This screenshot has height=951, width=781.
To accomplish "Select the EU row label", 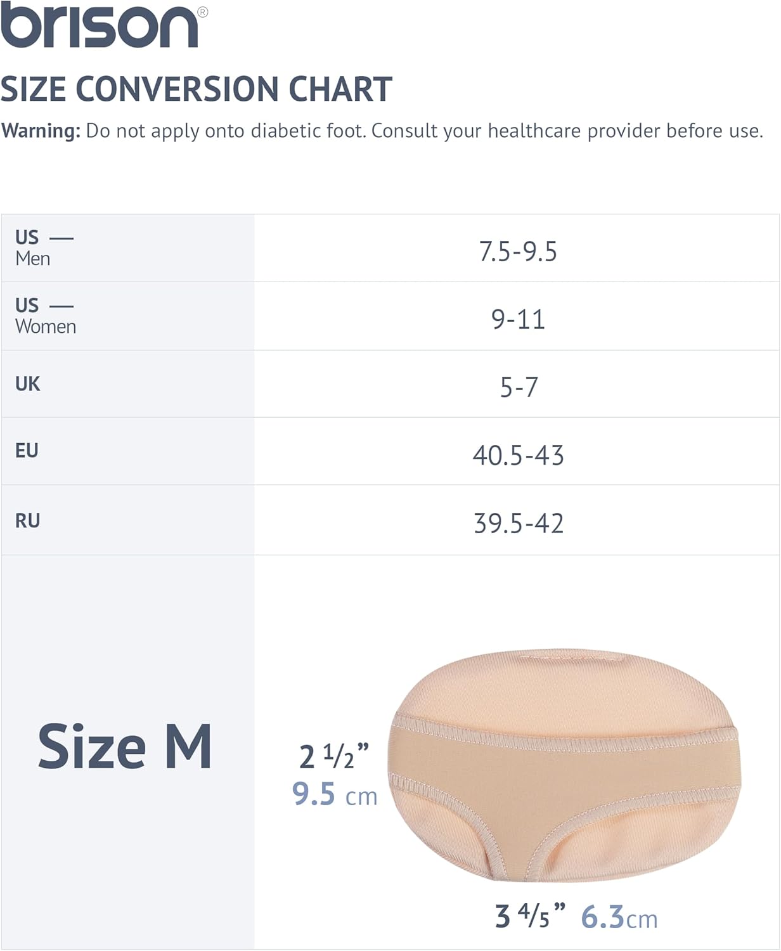I will click(27, 451).
